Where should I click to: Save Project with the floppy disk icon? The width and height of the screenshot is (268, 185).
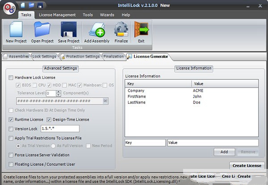point(69,32)
